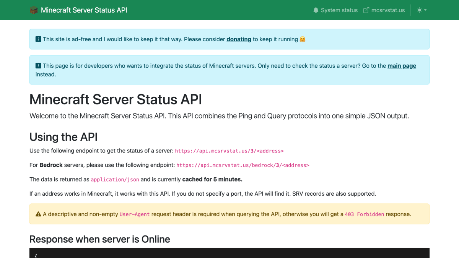Click the external link icon beside mcsrvstat.us
Image resolution: width=459 pixels, height=258 pixels.
[x=366, y=10]
